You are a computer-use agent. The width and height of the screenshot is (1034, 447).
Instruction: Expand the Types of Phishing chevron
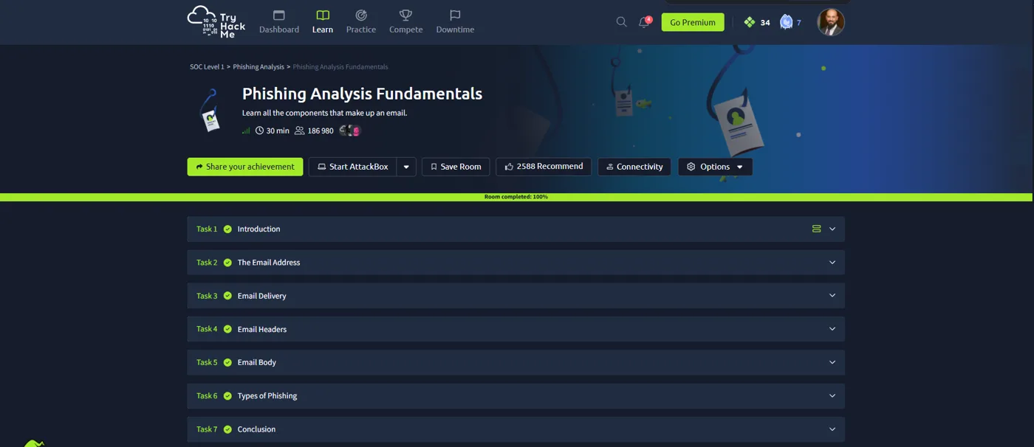tap(832, 396)
